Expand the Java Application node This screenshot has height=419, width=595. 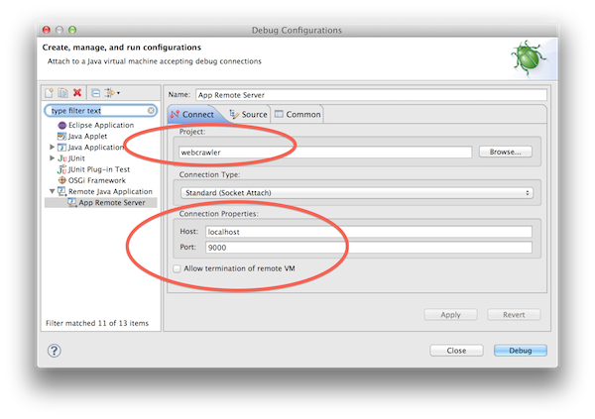pos(53,148)
